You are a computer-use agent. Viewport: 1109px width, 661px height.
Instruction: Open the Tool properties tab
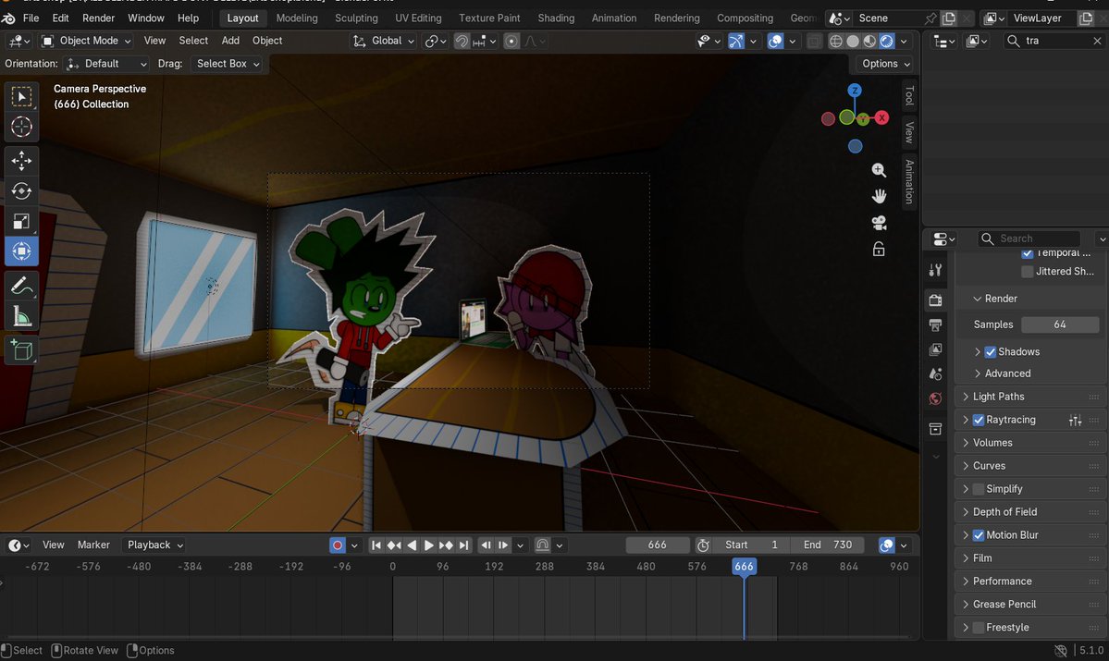point(935,269)
